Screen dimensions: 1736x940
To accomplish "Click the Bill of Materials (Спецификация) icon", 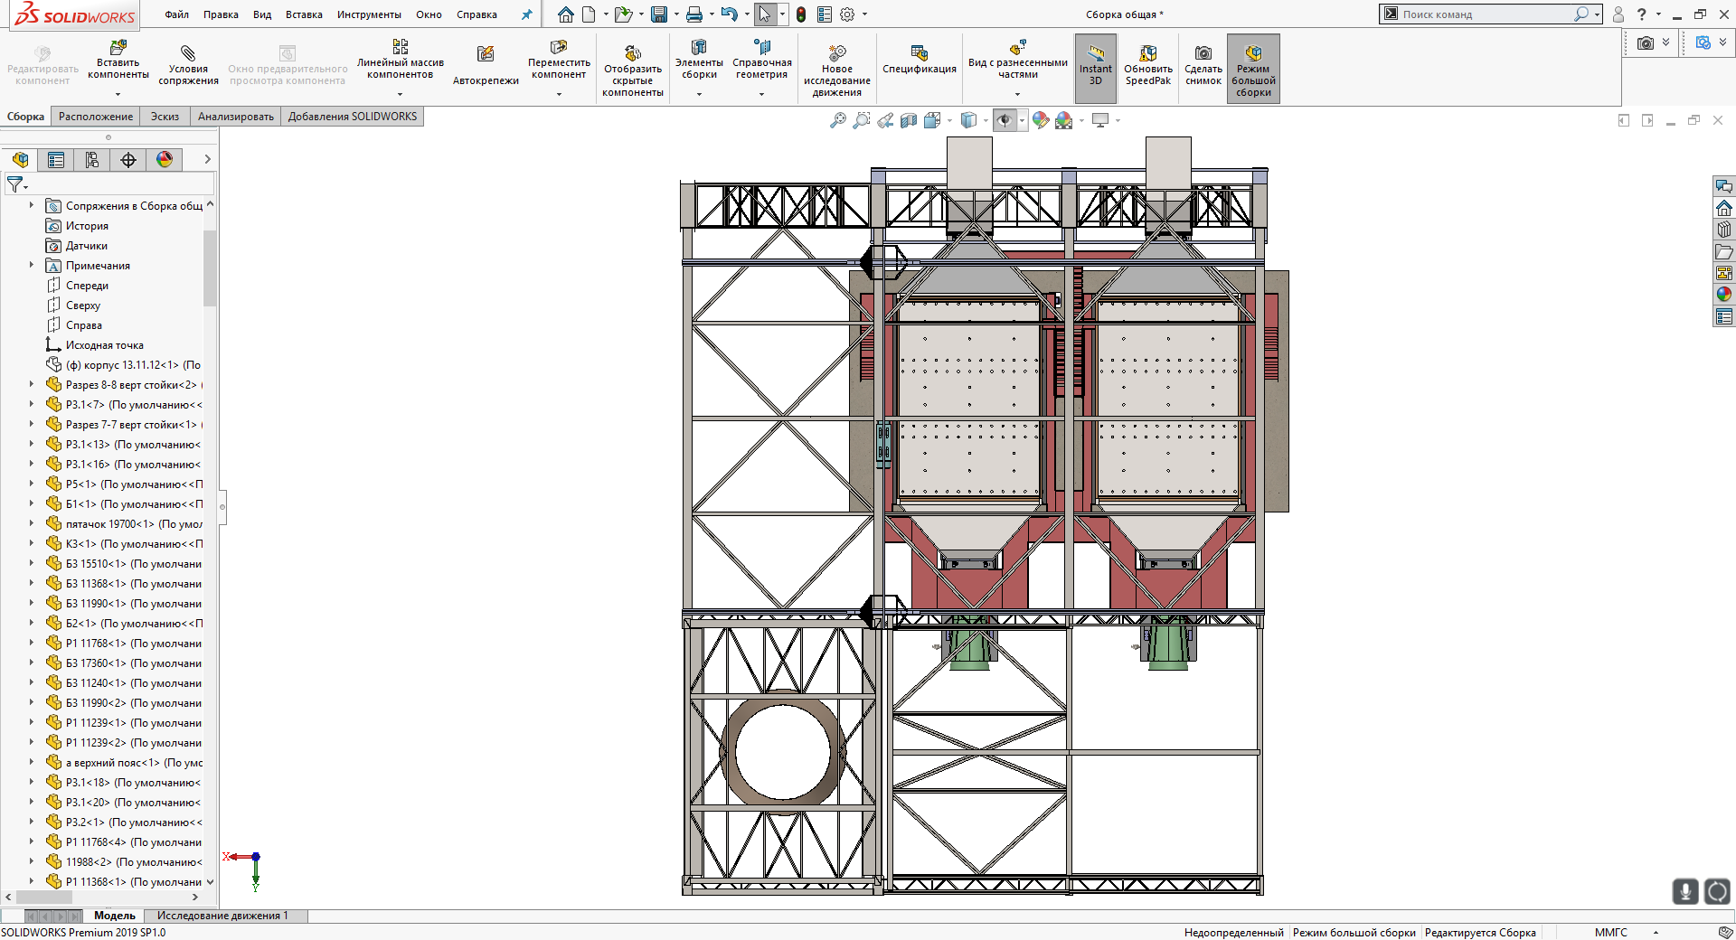I will 919,53.
